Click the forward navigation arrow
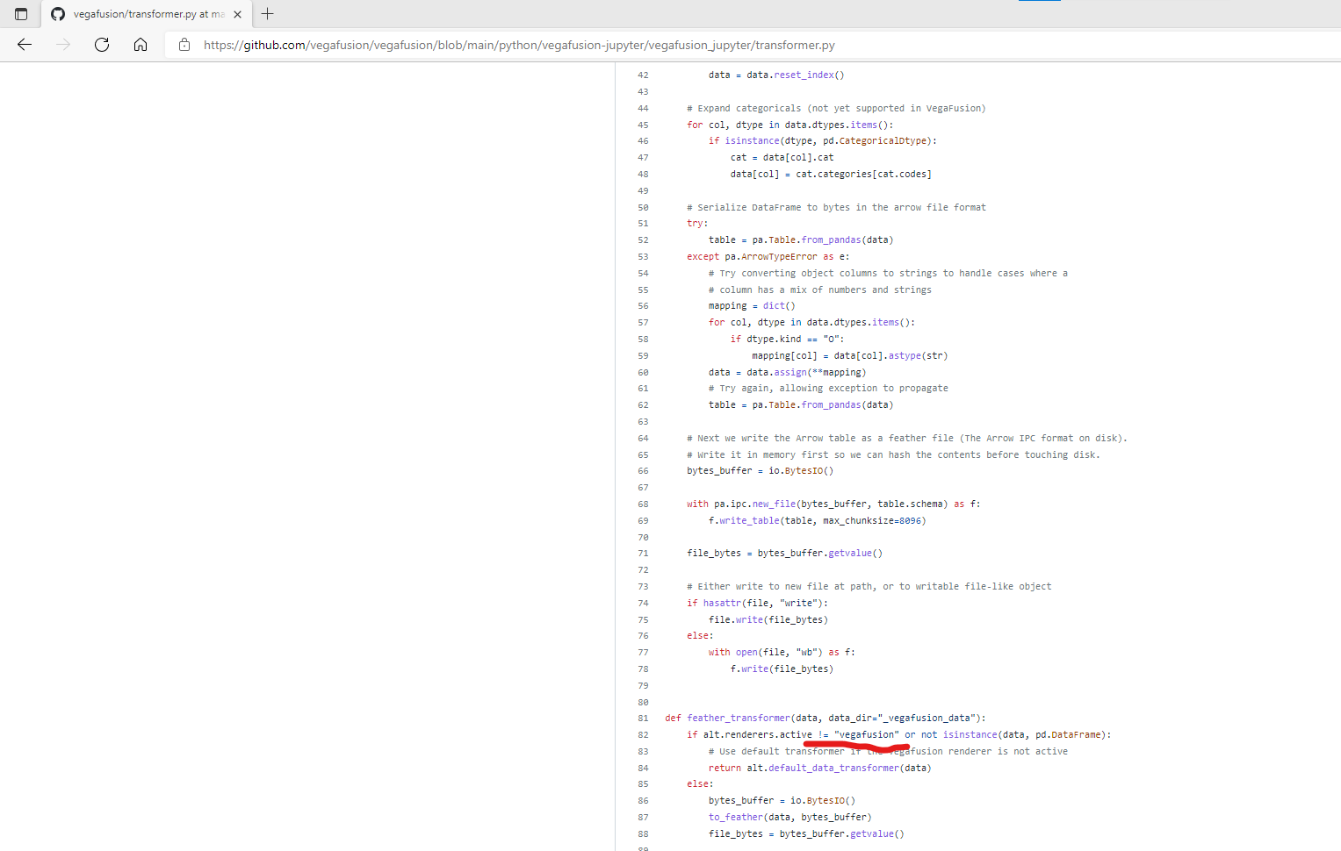 63,45
